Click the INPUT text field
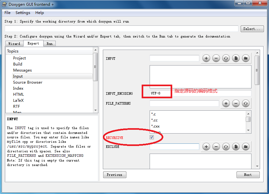269x194 pixels. click(174, 58)
